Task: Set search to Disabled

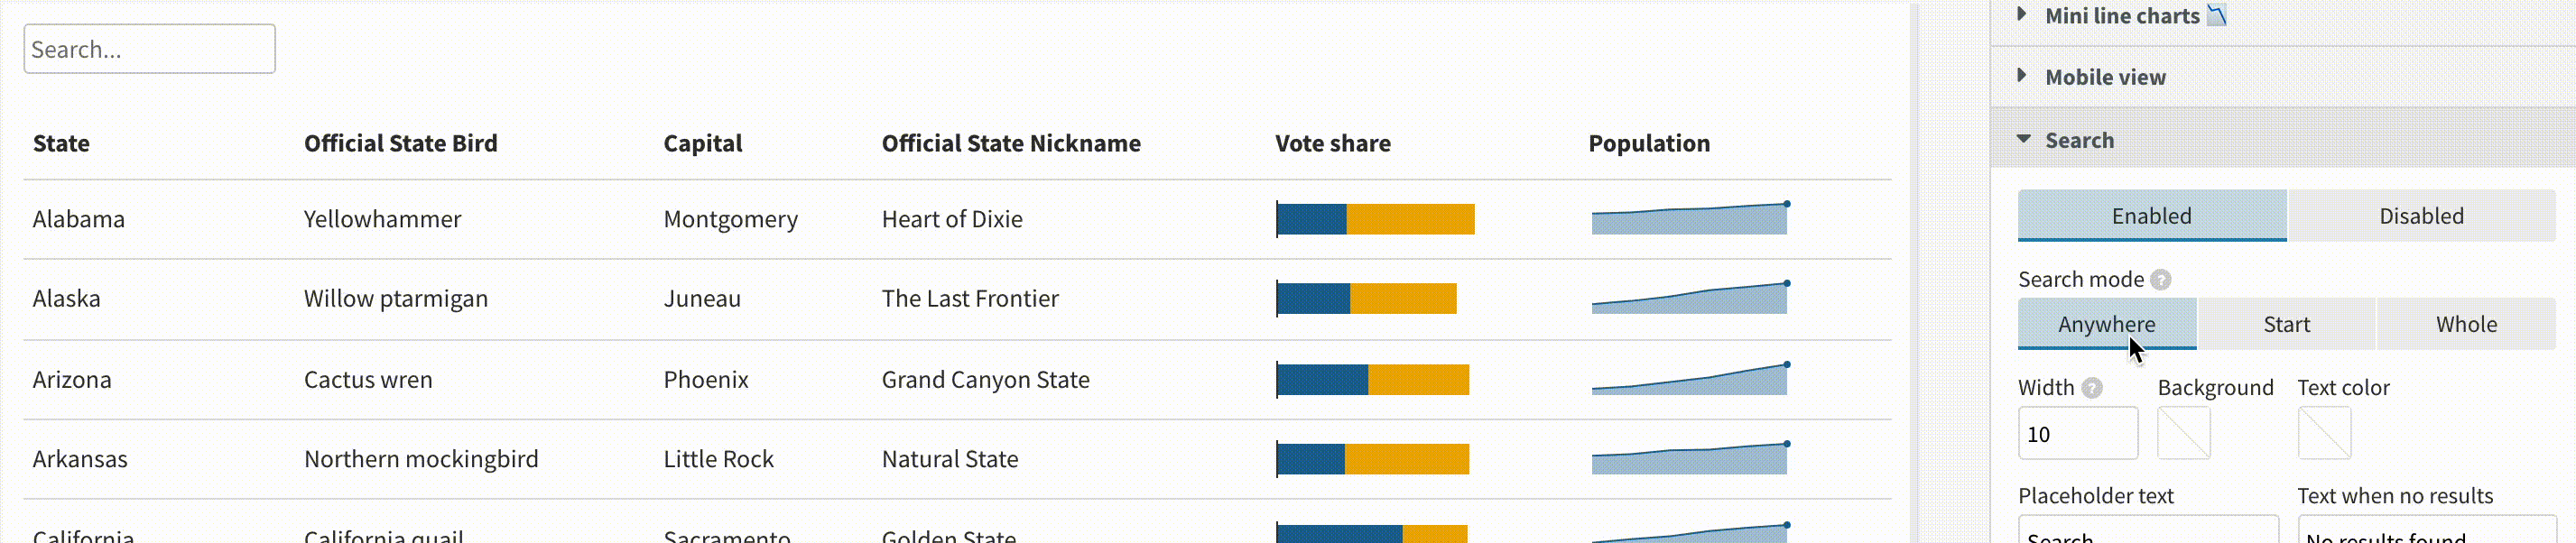Action: click(x=2421, y=216)
